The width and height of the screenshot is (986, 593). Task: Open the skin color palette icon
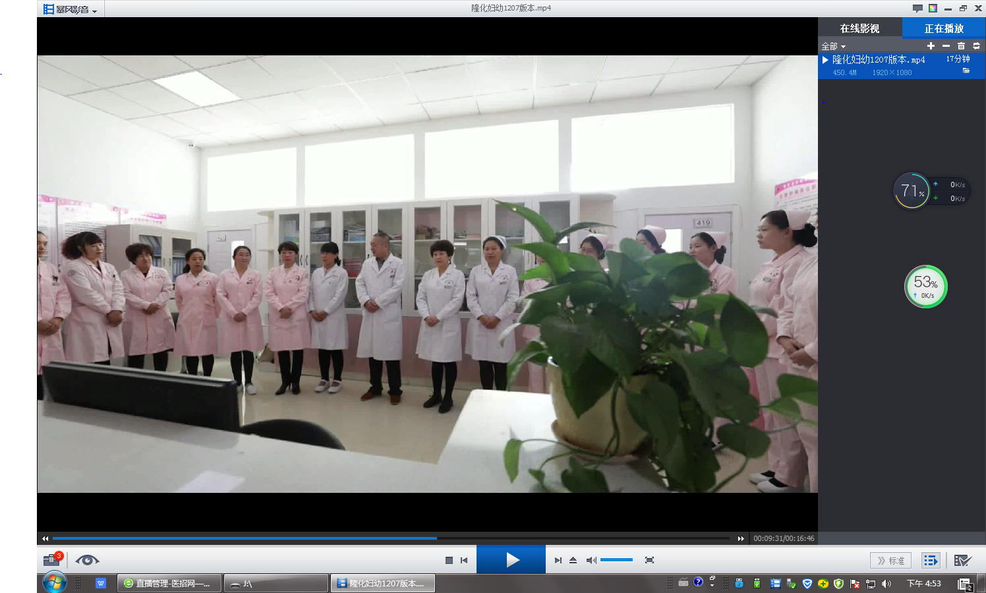click(933, 9)
